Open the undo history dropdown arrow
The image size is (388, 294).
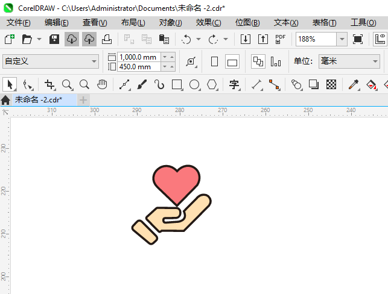coord(199,39)
